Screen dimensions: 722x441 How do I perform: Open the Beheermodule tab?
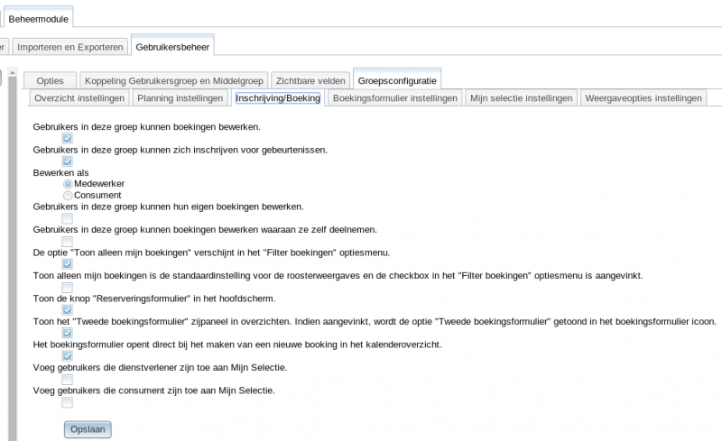(38, 19)
